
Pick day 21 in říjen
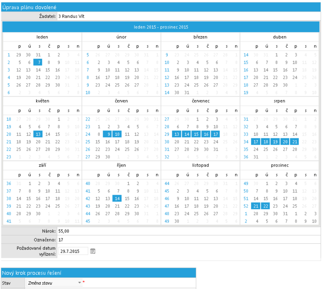(x=117, y=206)
